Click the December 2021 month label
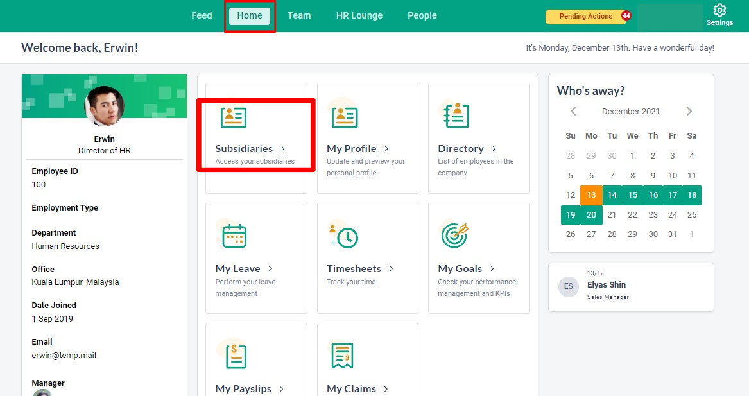The height and width of the screenshot is (396, 749). tap(630, 111)
